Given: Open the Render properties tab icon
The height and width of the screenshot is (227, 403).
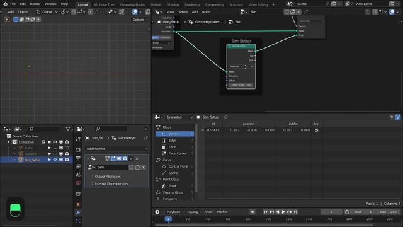Looking at the screenshot, I should point(78,149).
